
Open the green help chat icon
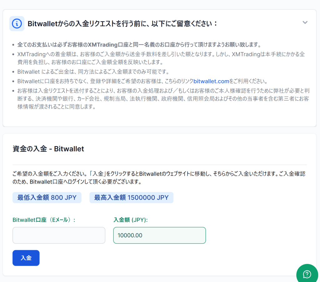307,274
